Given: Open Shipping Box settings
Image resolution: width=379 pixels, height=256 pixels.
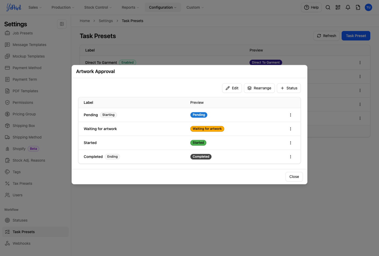Looking at the screenshot, I should 35,126.
